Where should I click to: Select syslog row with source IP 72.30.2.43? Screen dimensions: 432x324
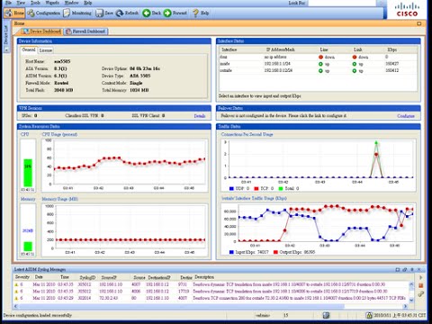click(x=211, y=298)
